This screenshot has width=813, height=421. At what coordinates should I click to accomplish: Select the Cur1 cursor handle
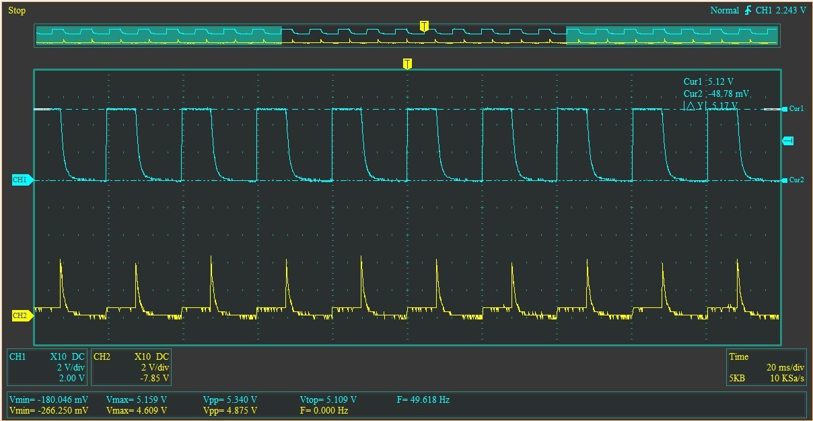coord(793,108)
